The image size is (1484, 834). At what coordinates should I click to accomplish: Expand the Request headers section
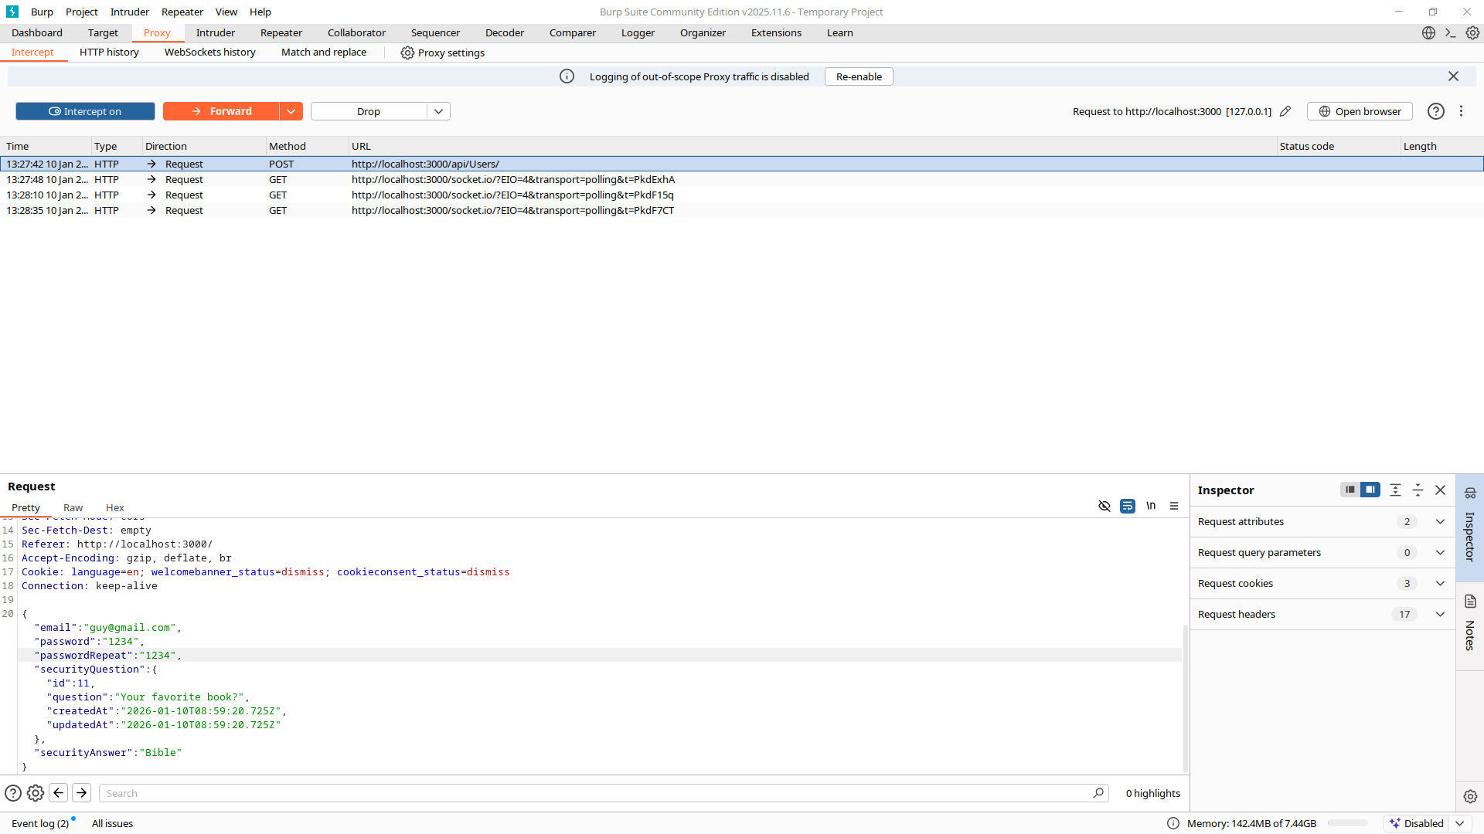(1440, 614)
